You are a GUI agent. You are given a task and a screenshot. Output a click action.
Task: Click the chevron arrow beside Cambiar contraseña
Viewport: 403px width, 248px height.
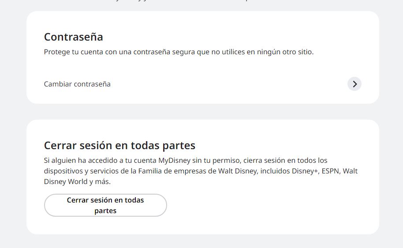tap(354, 84)
